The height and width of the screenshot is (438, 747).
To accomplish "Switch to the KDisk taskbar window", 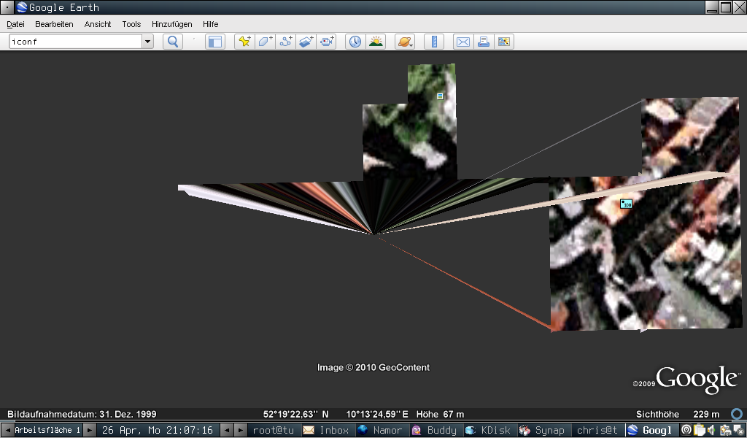I will point(489,430).
